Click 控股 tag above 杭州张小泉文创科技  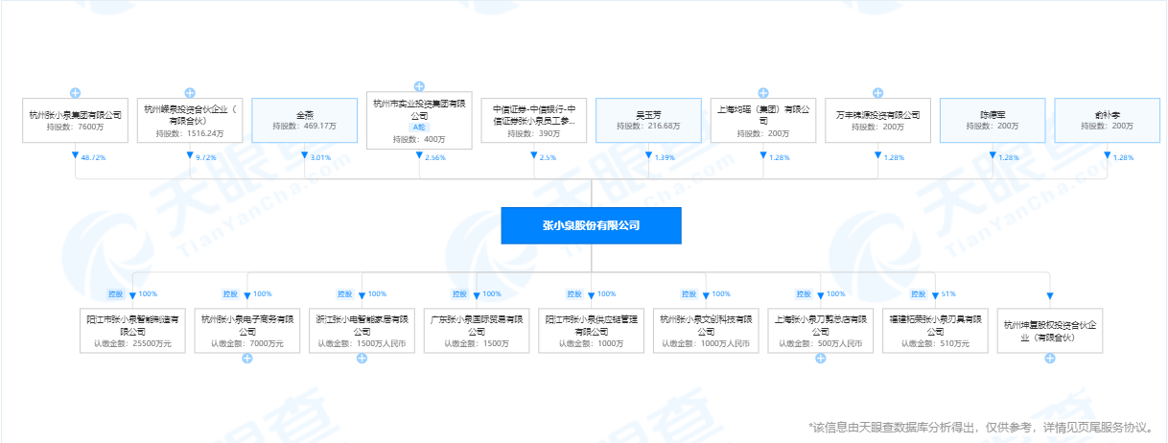tap(689, 293)
